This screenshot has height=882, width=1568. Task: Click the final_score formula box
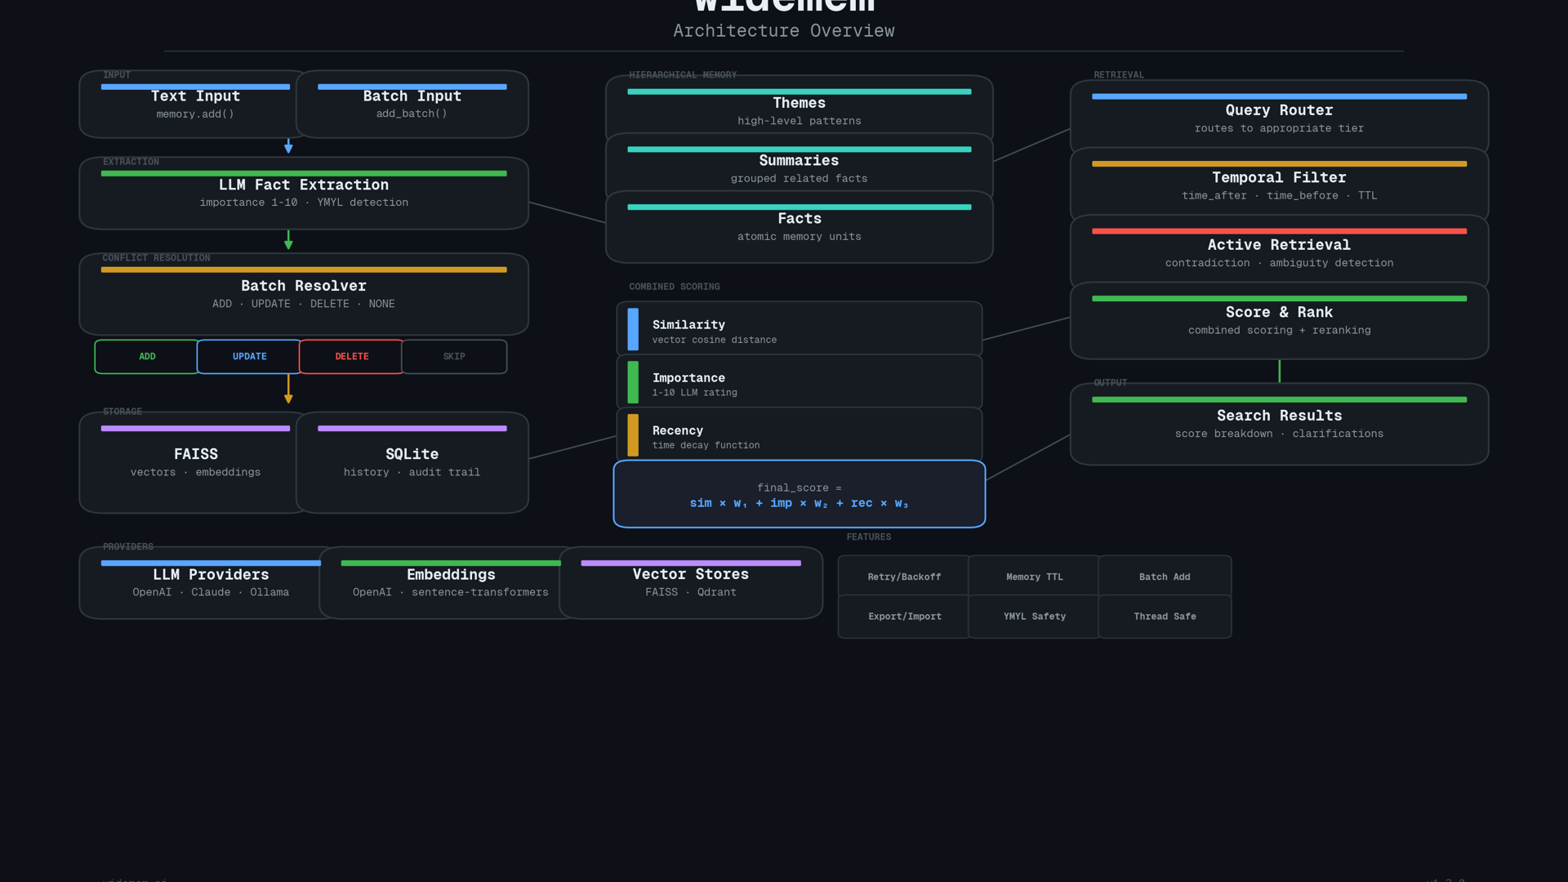point(799,495)
